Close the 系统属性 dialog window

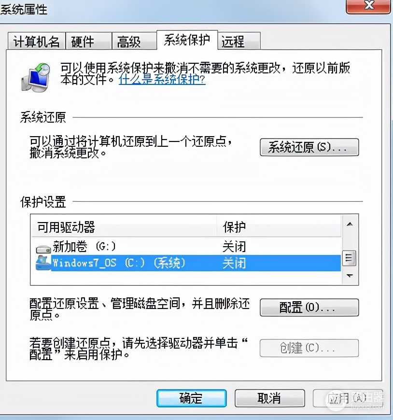point(369,6)
